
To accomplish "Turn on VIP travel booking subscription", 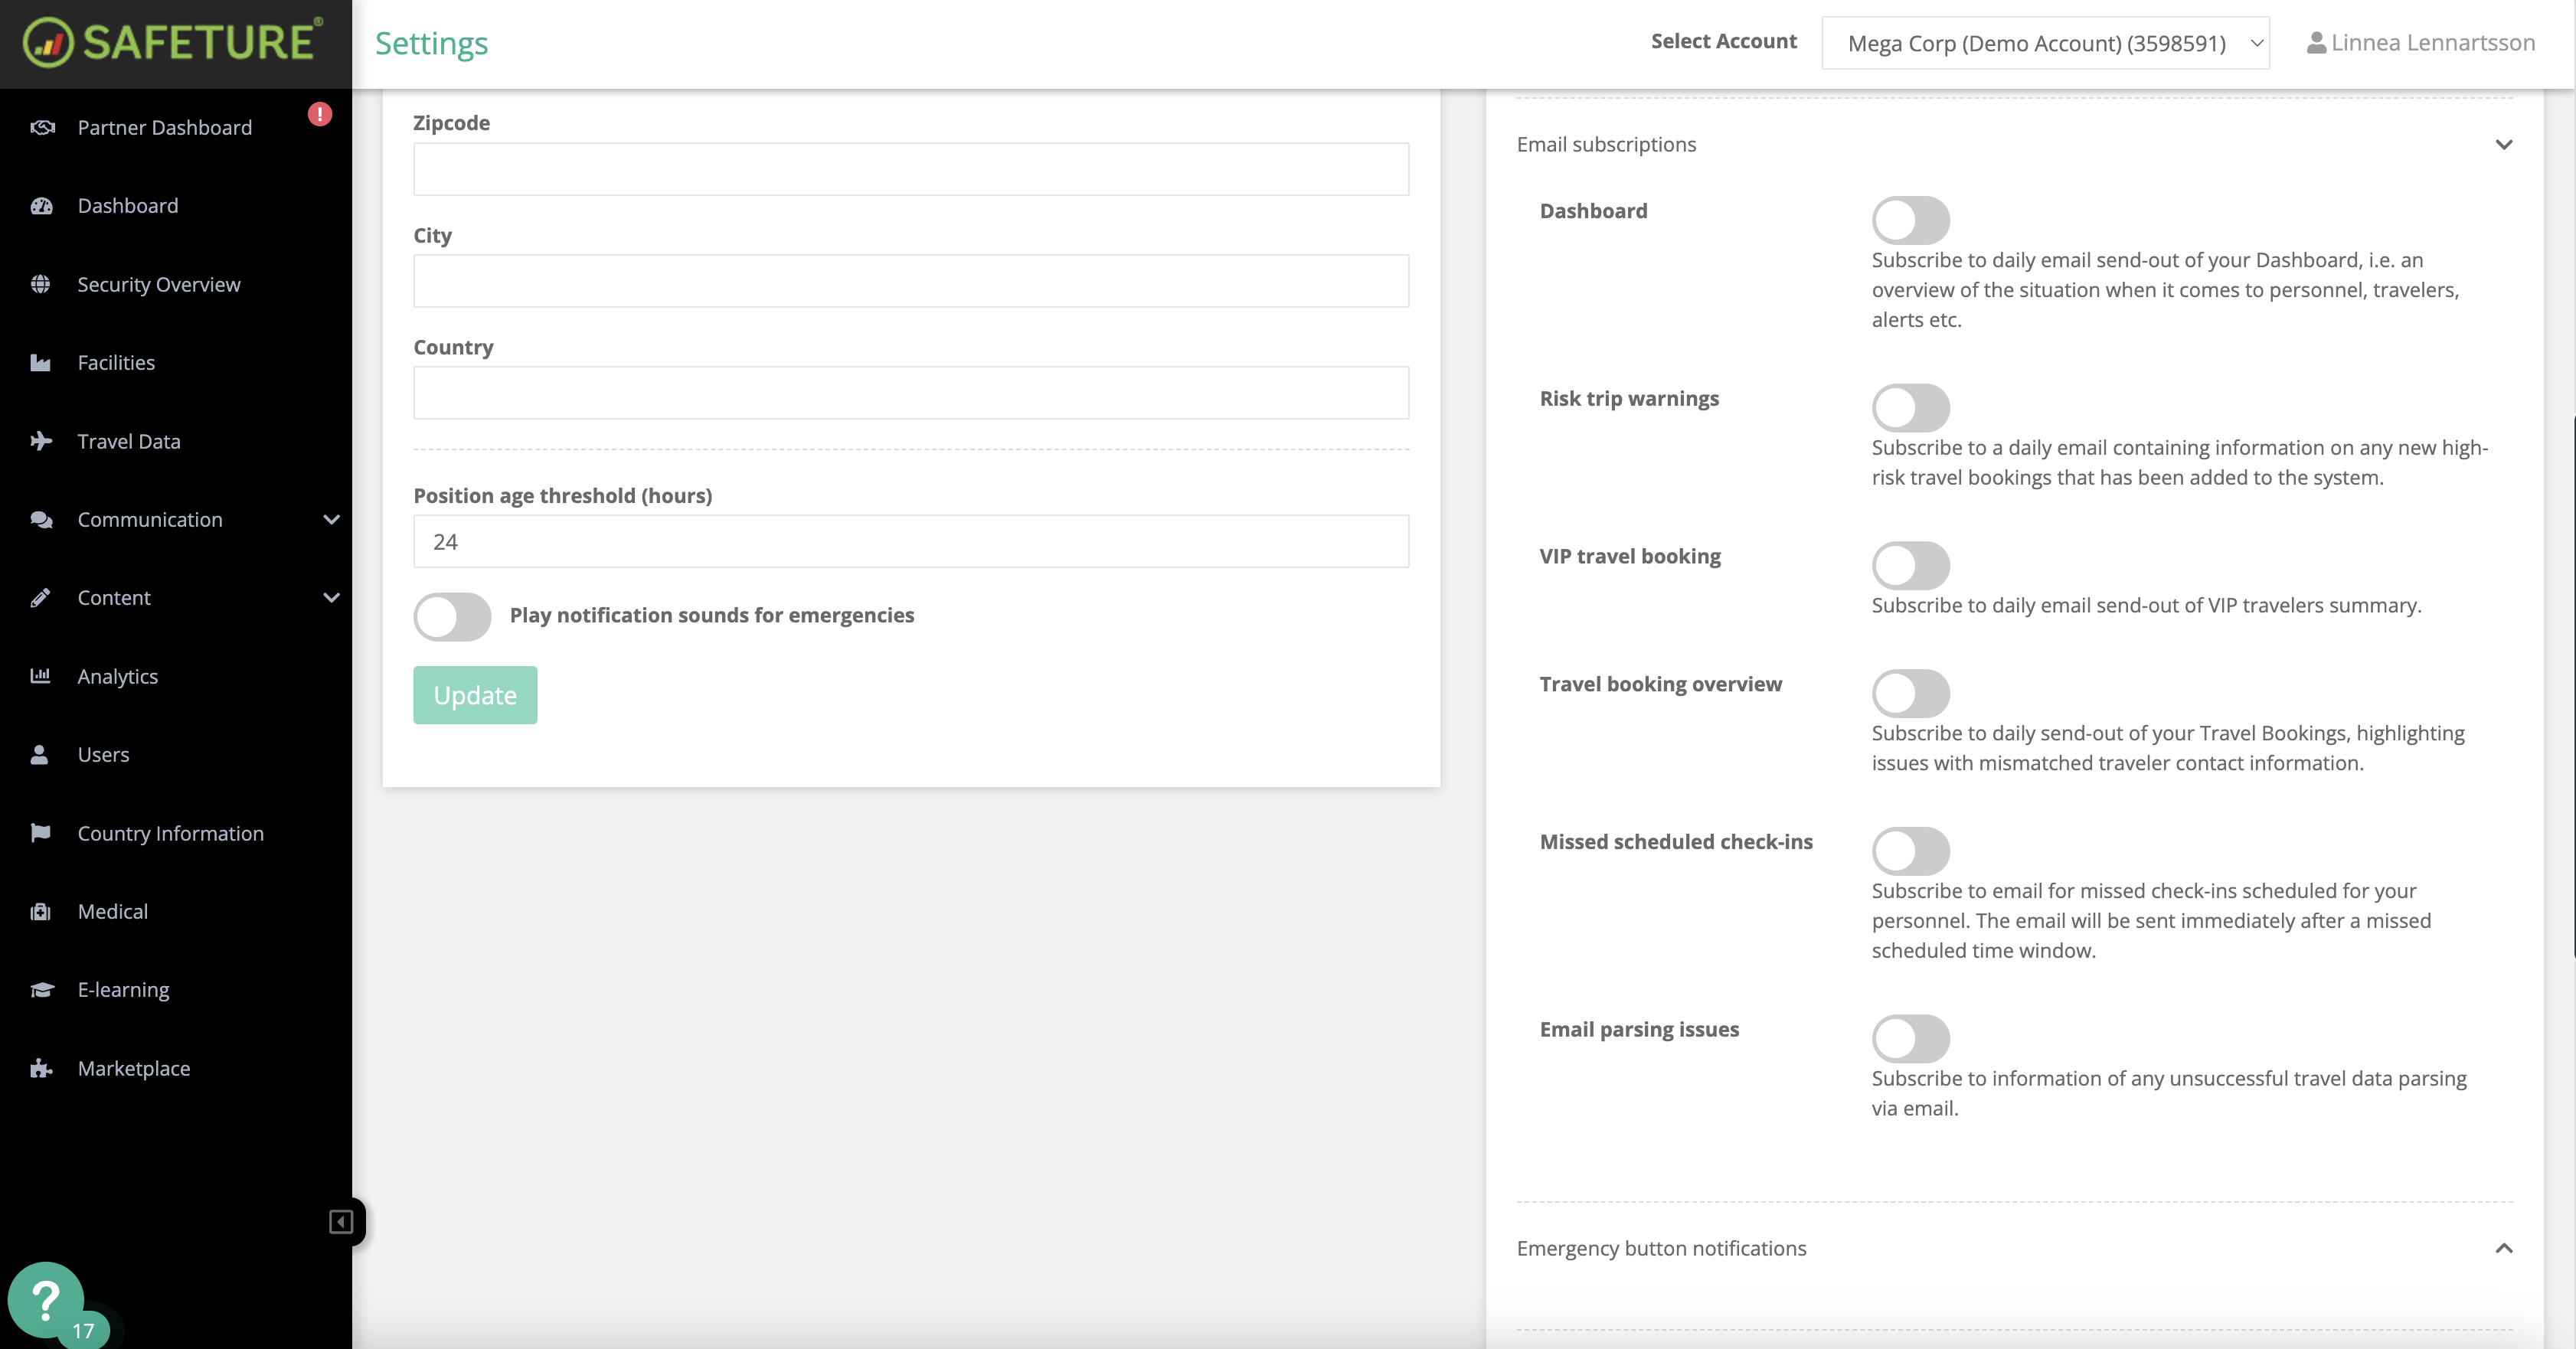I will point(1910,565).
